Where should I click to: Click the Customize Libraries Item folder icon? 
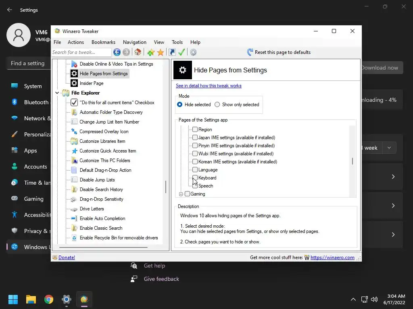tap(74, 141)
